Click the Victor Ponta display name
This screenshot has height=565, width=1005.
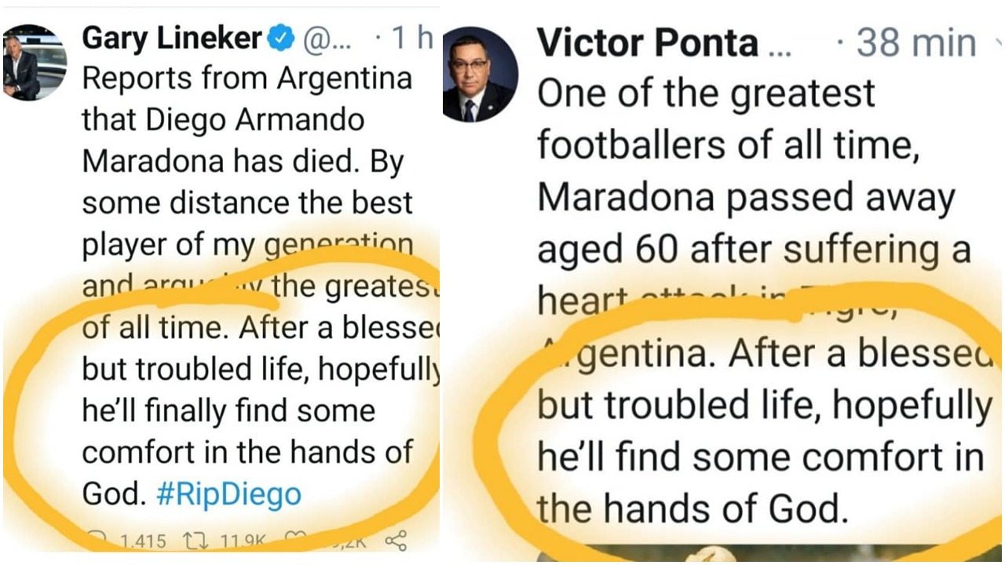pos(648,43)
